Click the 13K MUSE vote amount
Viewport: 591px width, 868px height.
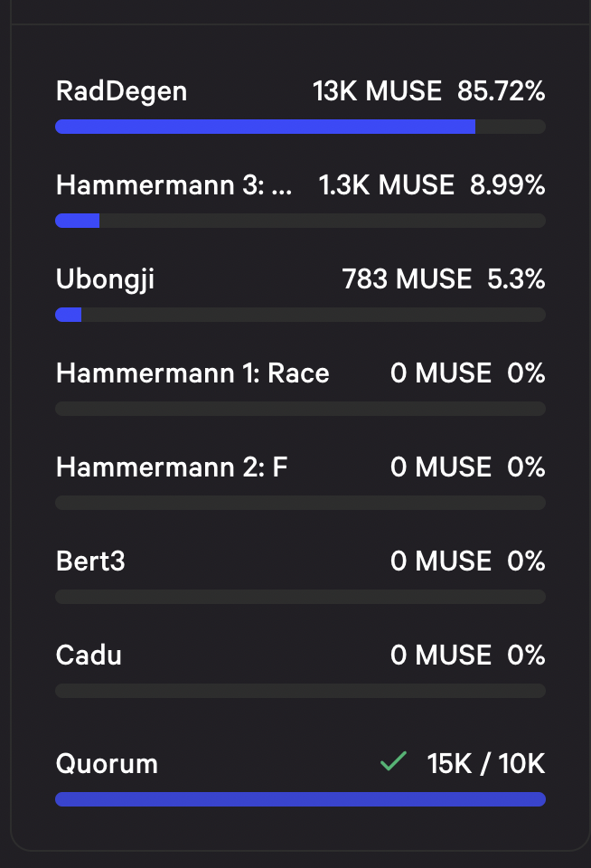point(377,90)
